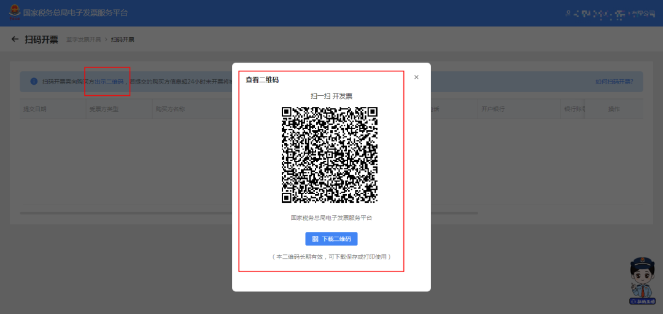Screen dimensions: 663x314
Task: Select the 扫码开票 breadcrumb item
Action: pos(123,39)
